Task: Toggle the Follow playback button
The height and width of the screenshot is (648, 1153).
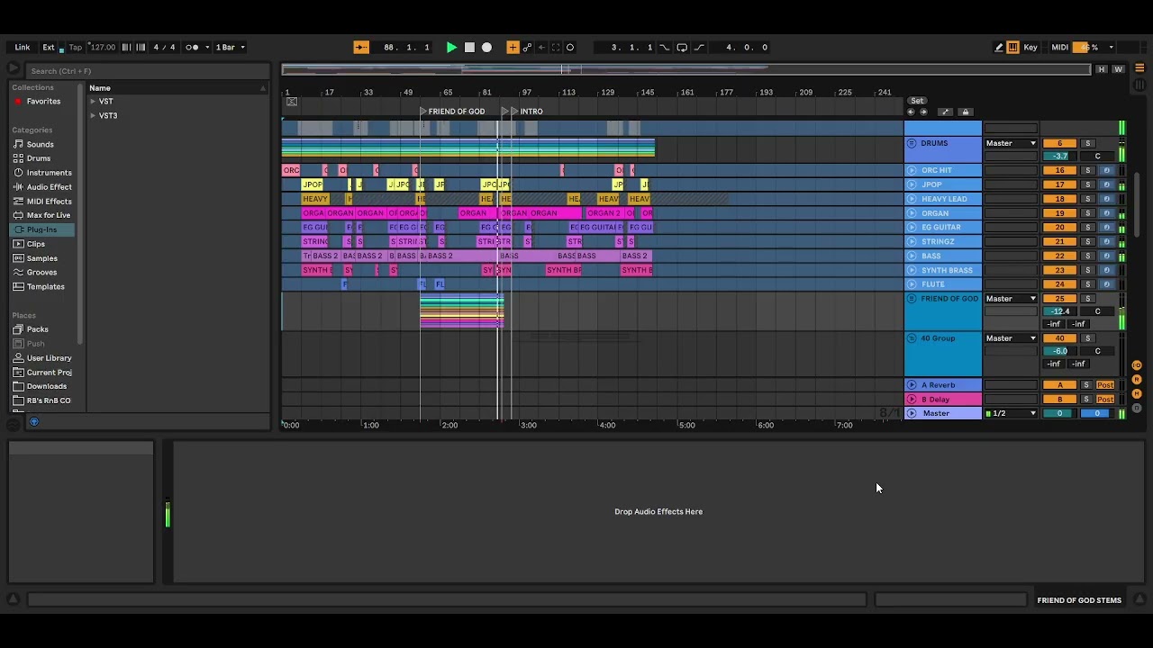Action: click(x=361, y=47)
